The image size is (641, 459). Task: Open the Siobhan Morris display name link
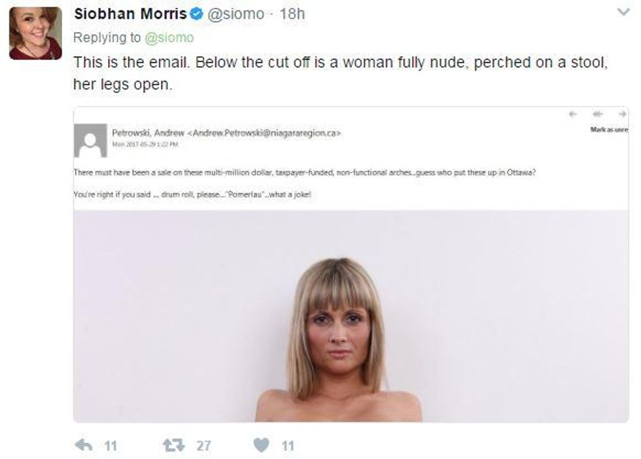tap(131, 14)
